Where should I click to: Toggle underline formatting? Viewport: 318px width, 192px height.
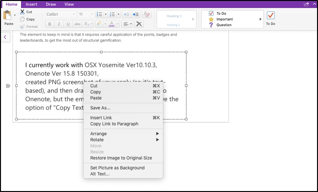(x=68, y=24)
